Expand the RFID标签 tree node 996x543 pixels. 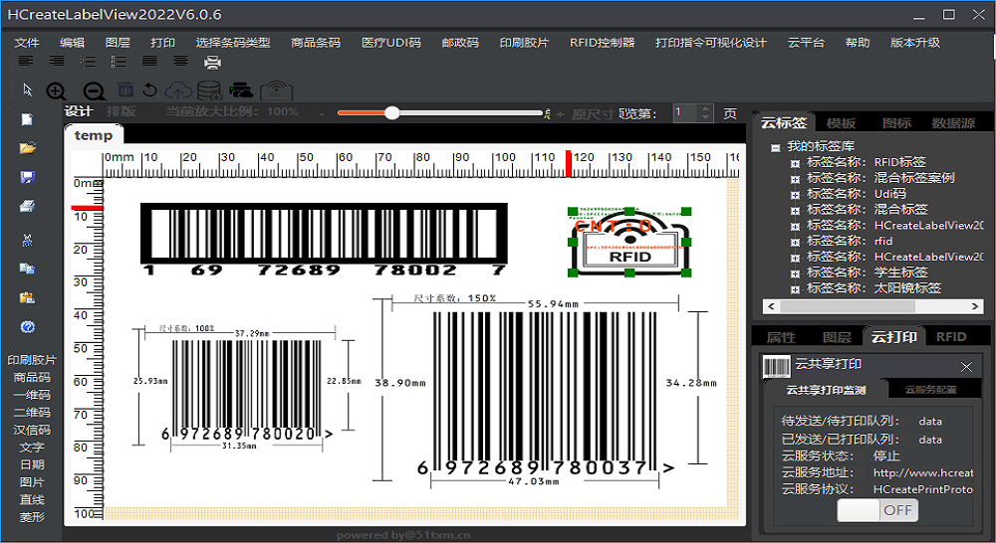pyautogui.click(x=795, y=163)
